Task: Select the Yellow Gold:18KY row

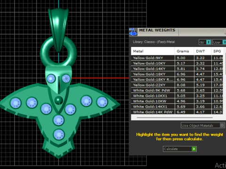Action: [x=177, y=74]
